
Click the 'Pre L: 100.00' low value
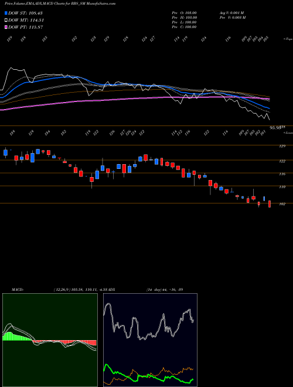click(184, 22)
